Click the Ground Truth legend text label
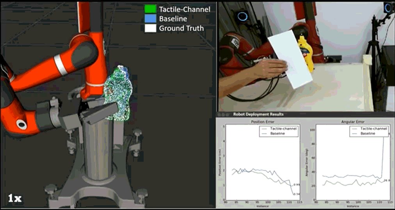The image size is (395, 210). (181, 28)
